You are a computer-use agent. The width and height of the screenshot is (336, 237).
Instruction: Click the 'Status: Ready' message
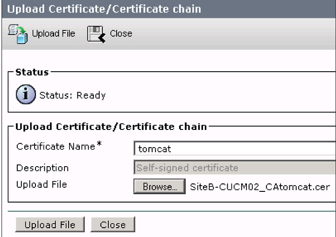point(72,95)
